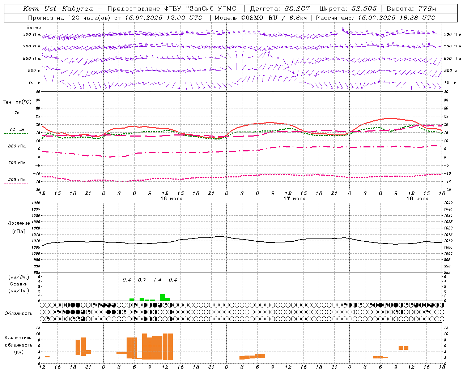Select the text ФГБУ "ЗапСиб УГМС"
The width and height of the screenshot is (463, 370).
203,9
